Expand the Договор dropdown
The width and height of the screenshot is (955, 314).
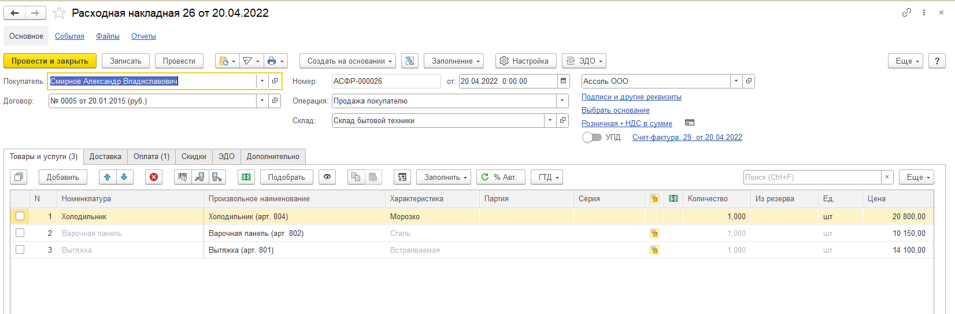[262, 101]
